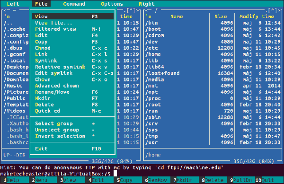
Task: Open the Options menu
Action: [112, 4]
